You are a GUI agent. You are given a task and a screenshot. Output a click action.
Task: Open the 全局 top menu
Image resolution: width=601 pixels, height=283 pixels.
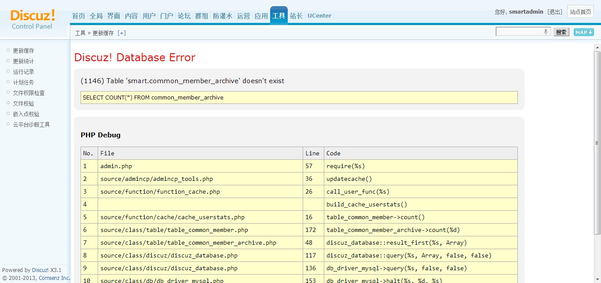[96, 16]
